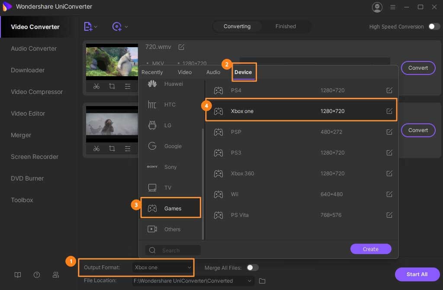Click the device list vertical scrollbar
The height and width of the screenshot is (290, 443).
[203, 182]
